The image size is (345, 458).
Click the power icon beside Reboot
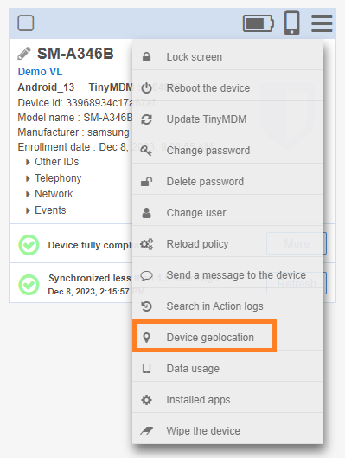pyautogui.click(x=146, y=88)
